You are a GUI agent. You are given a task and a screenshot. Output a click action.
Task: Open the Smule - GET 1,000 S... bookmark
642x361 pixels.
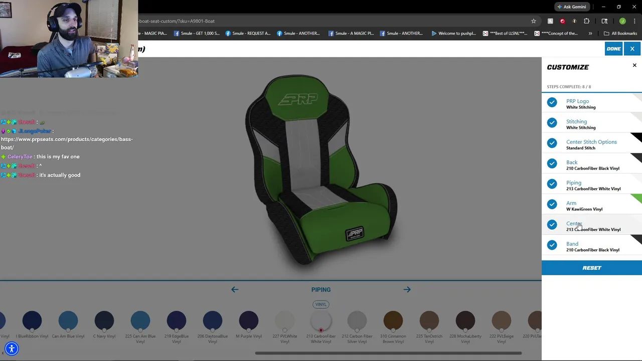[197, 33]
